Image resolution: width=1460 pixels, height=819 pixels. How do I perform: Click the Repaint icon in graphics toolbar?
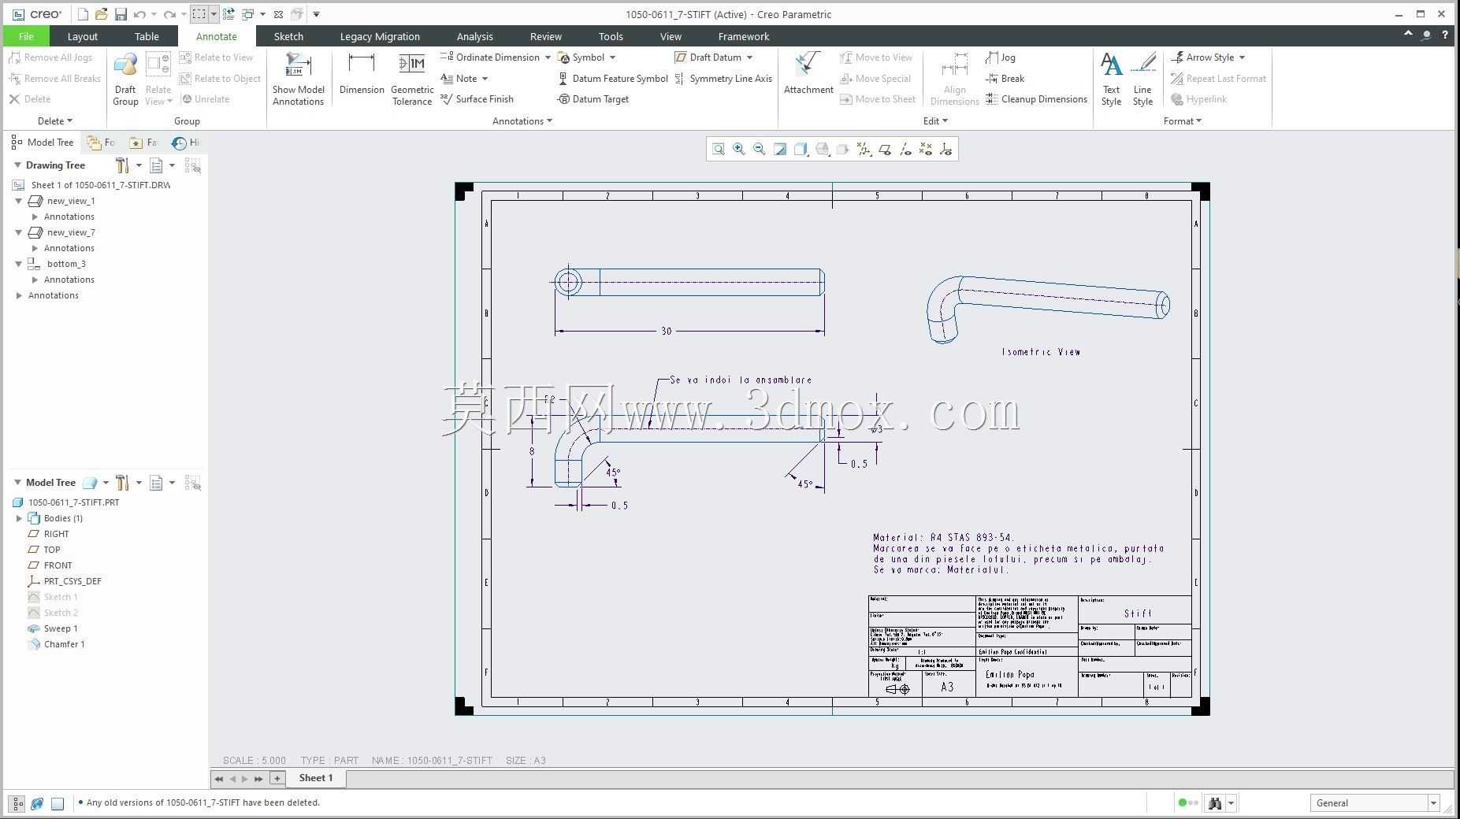[x=780, y=149]
